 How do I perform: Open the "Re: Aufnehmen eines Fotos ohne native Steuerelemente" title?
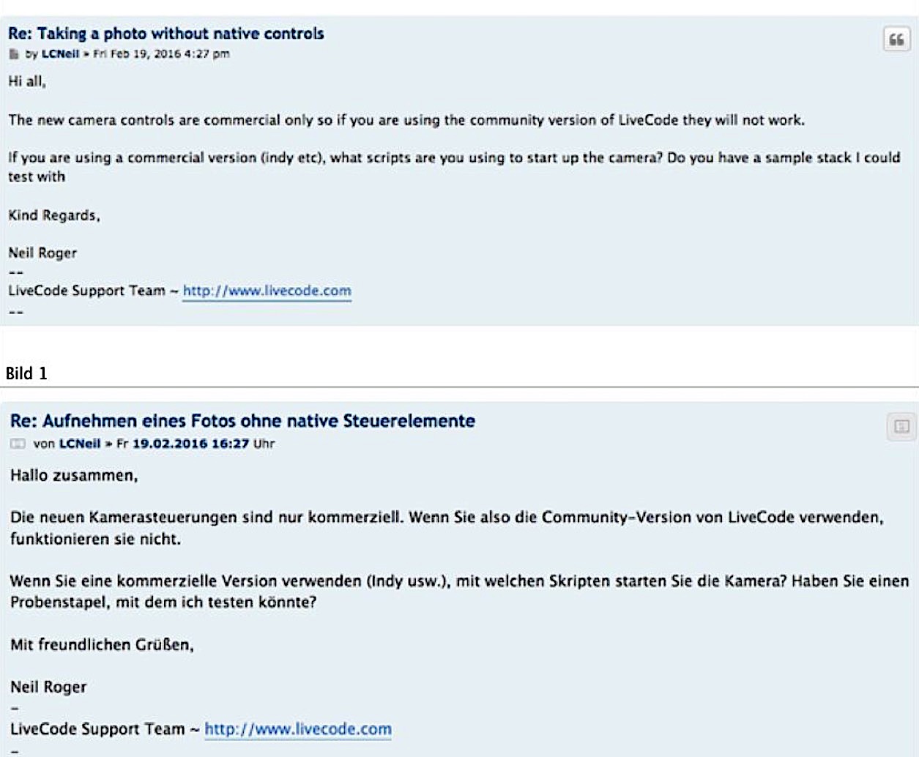(x=242, y=421)
